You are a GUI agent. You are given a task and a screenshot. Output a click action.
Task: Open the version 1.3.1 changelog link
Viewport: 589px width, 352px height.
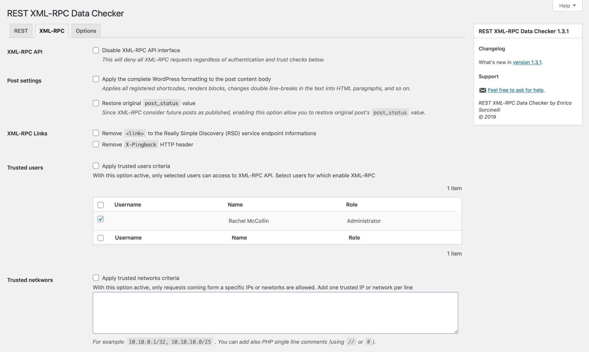[527, 62]
